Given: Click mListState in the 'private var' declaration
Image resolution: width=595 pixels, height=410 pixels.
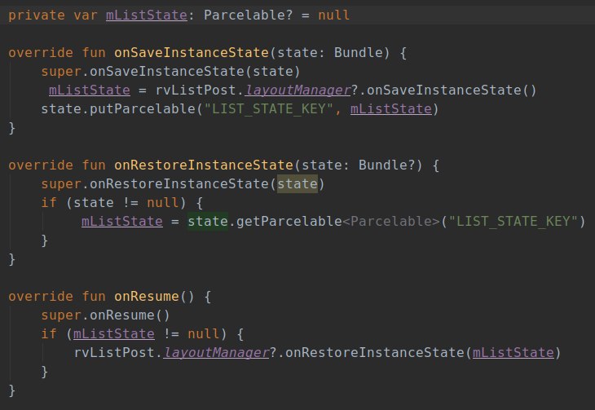Looking at the screenshot, I should tap(147, 15).
